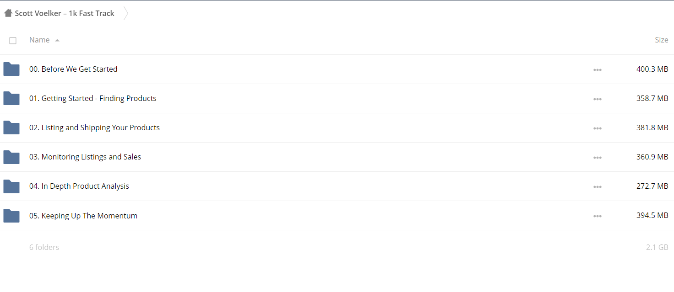674x292 pixels.
Task: Click the home icon in breadcrumb
Action: pyautogui.click(x=8, y=13)
